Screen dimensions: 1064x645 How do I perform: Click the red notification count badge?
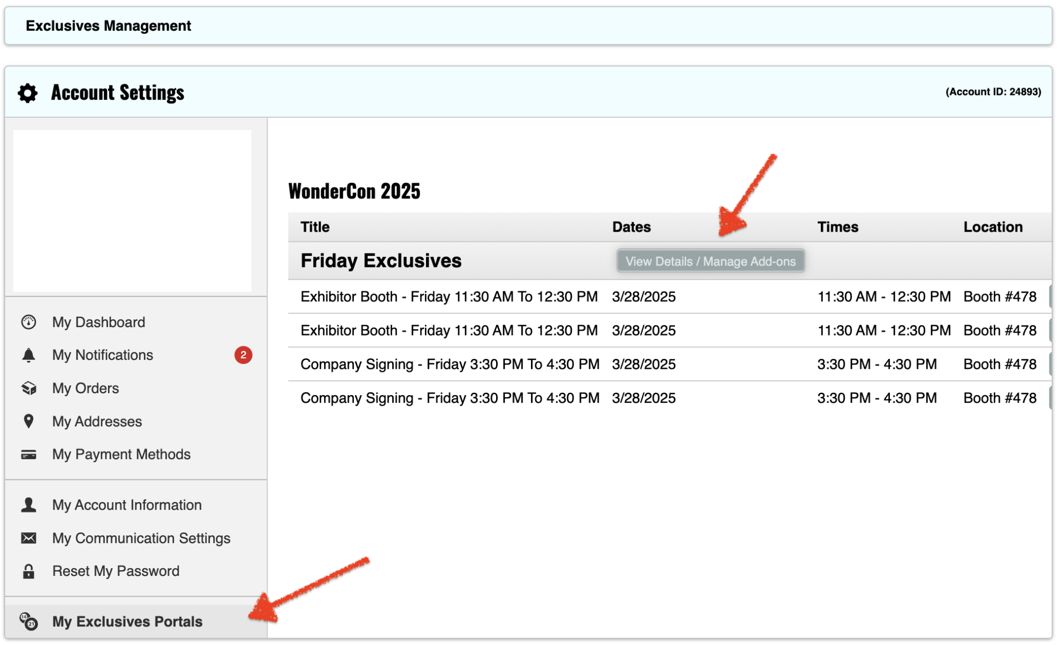(243, 355)
